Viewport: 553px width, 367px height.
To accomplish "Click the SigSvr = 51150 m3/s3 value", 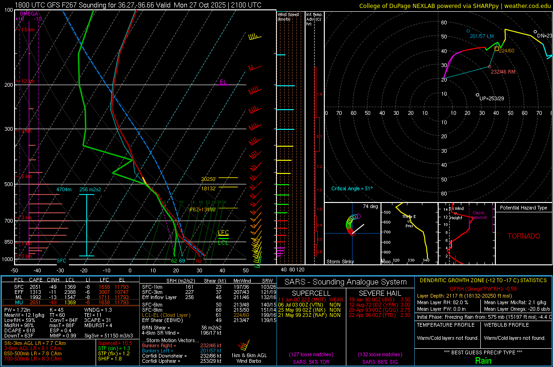I will pyautogui.click(x=109, y=336).
